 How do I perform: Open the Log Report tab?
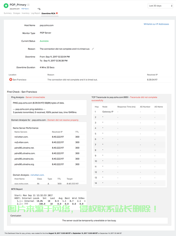pos(36,13)
